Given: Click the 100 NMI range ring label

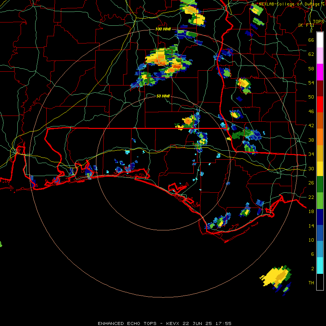Looking at the screenshot, I should click(x=163, y=29).
